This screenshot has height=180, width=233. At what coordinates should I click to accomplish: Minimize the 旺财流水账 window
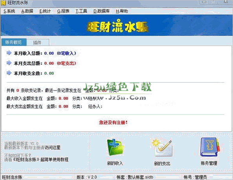[204, 2]
